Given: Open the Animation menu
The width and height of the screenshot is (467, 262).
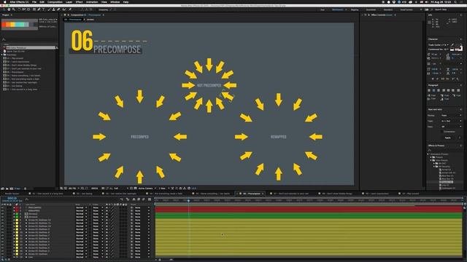Looking at the screenshot, I should coord(92,1).
